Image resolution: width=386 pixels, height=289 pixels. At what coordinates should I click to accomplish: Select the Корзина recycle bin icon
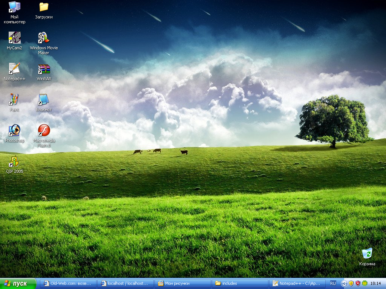point(367,254)
